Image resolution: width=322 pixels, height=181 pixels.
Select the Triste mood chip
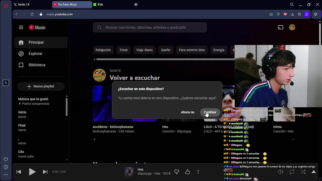click(124, 50)
